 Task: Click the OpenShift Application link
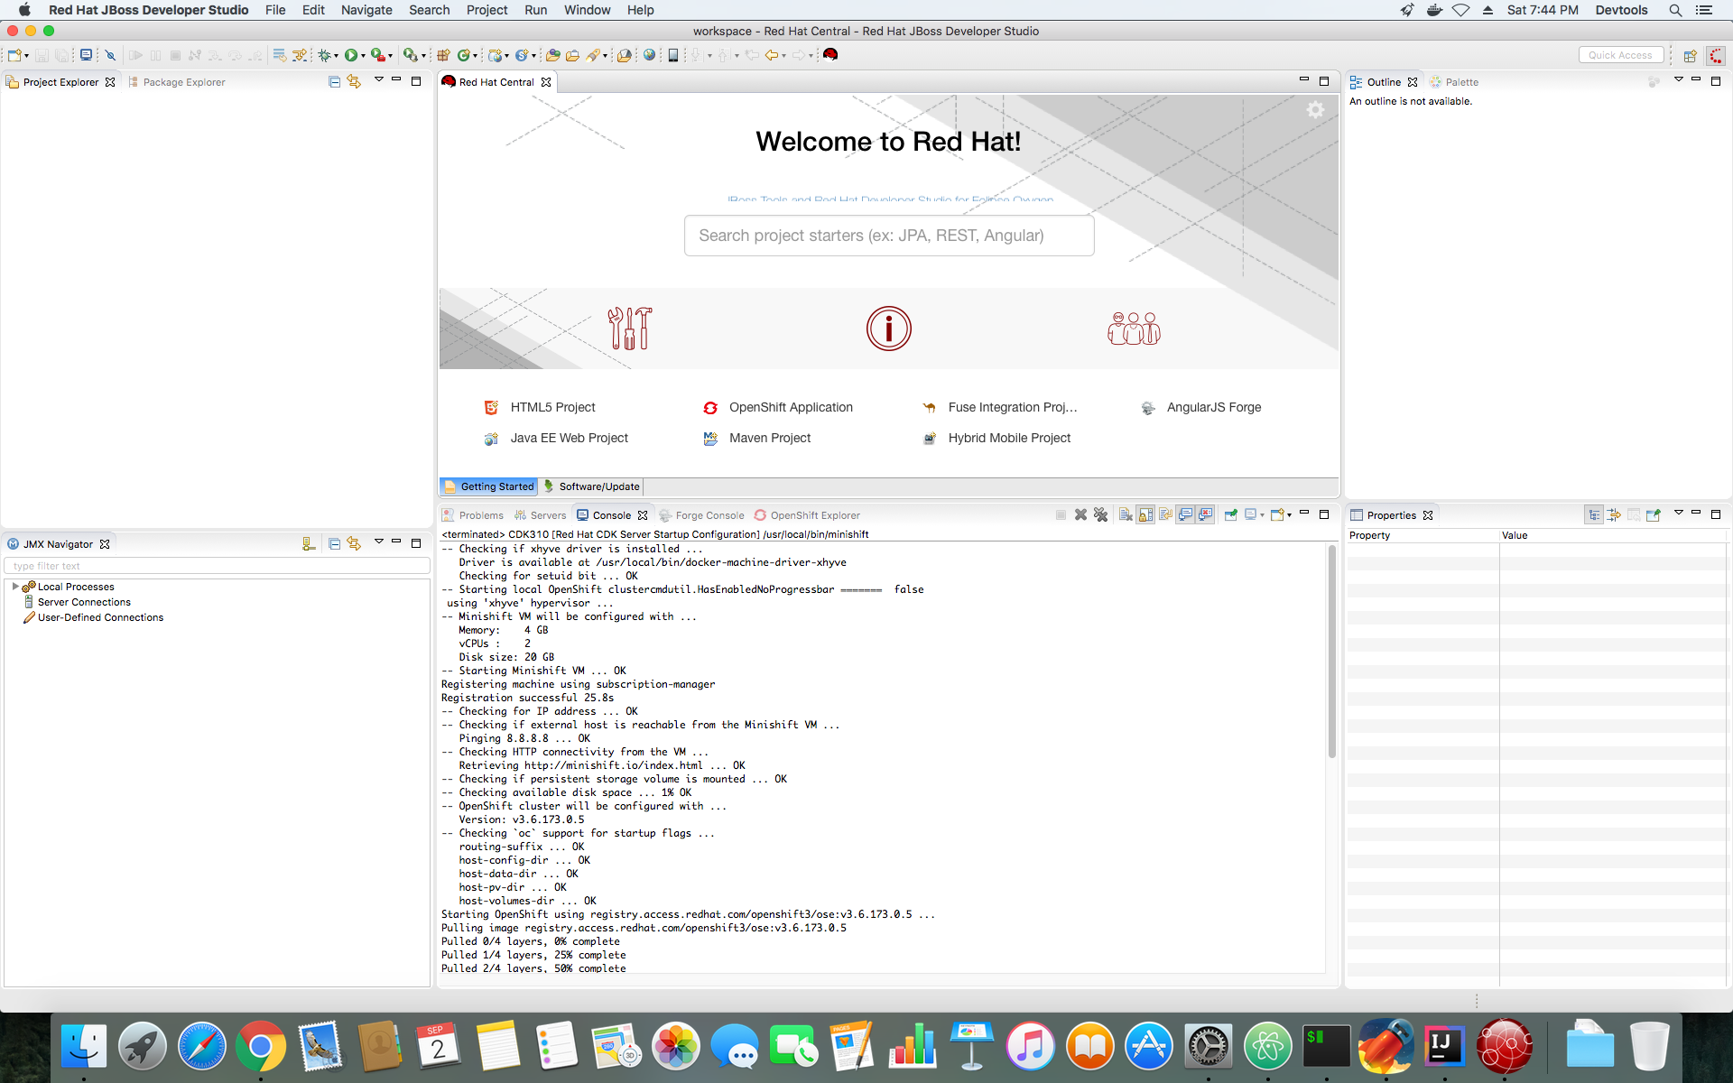(x=790, y=407)
